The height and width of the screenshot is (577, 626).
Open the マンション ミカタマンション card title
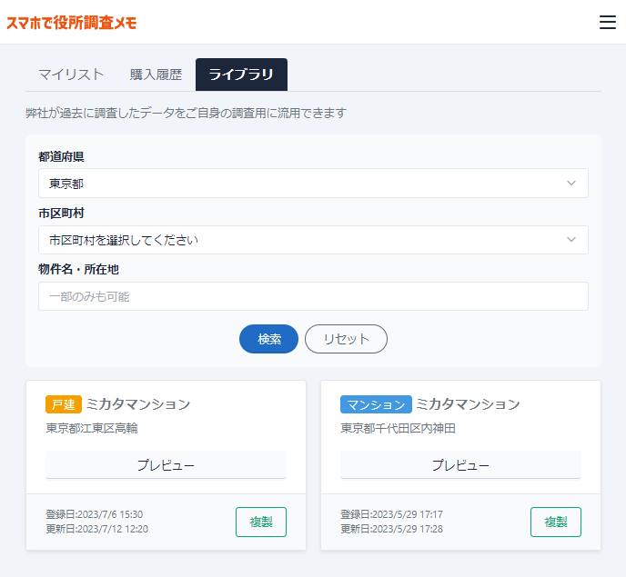pyautogui.click(x=468, y=404)
